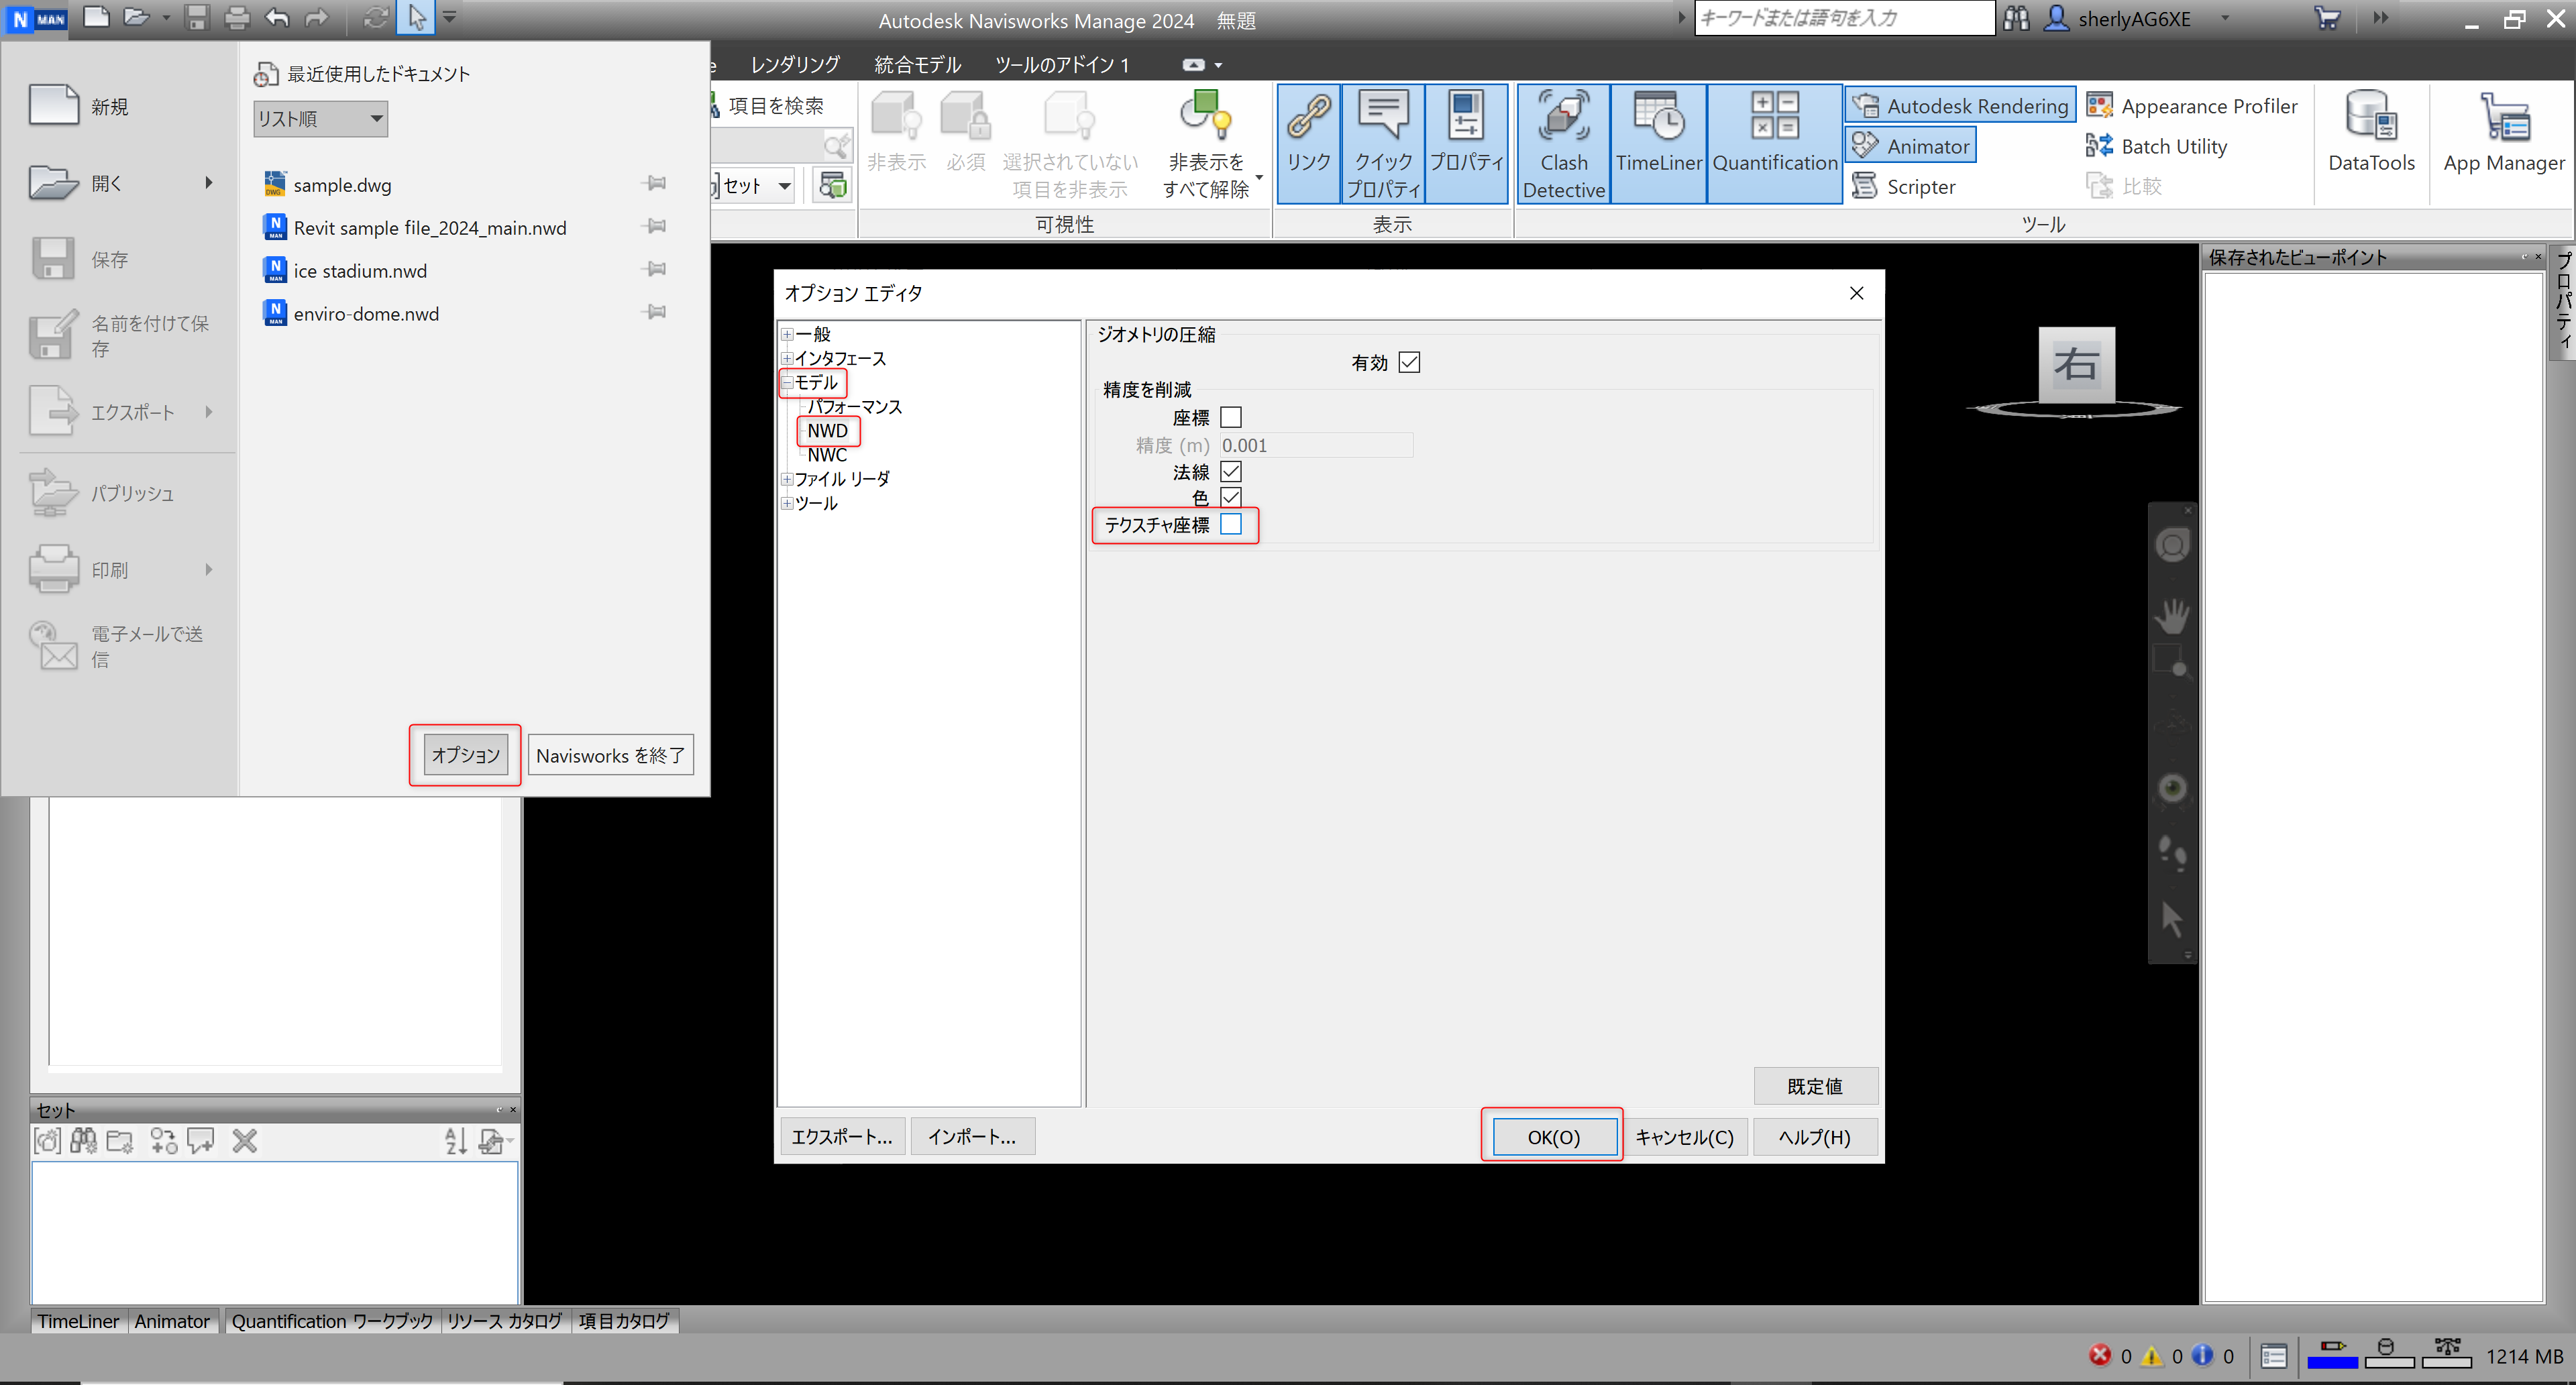Expand the ファイル リーダ tree node
This screenshot has height=1385, width=2576.
pyautogui.click(x=787, y=479)
